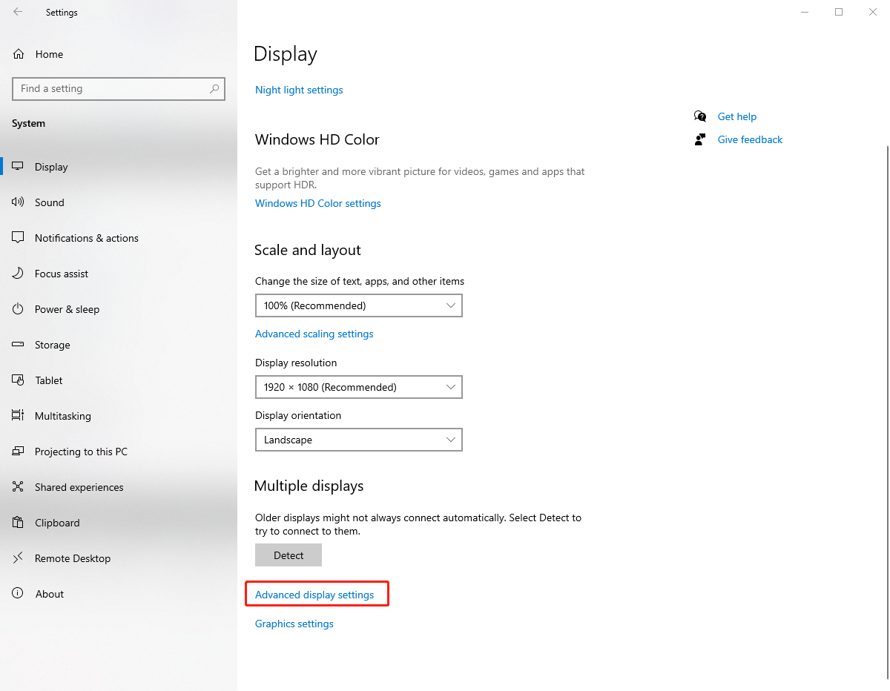Click the back arrow in title bar
890x691 pixels.
click(18, 12)
